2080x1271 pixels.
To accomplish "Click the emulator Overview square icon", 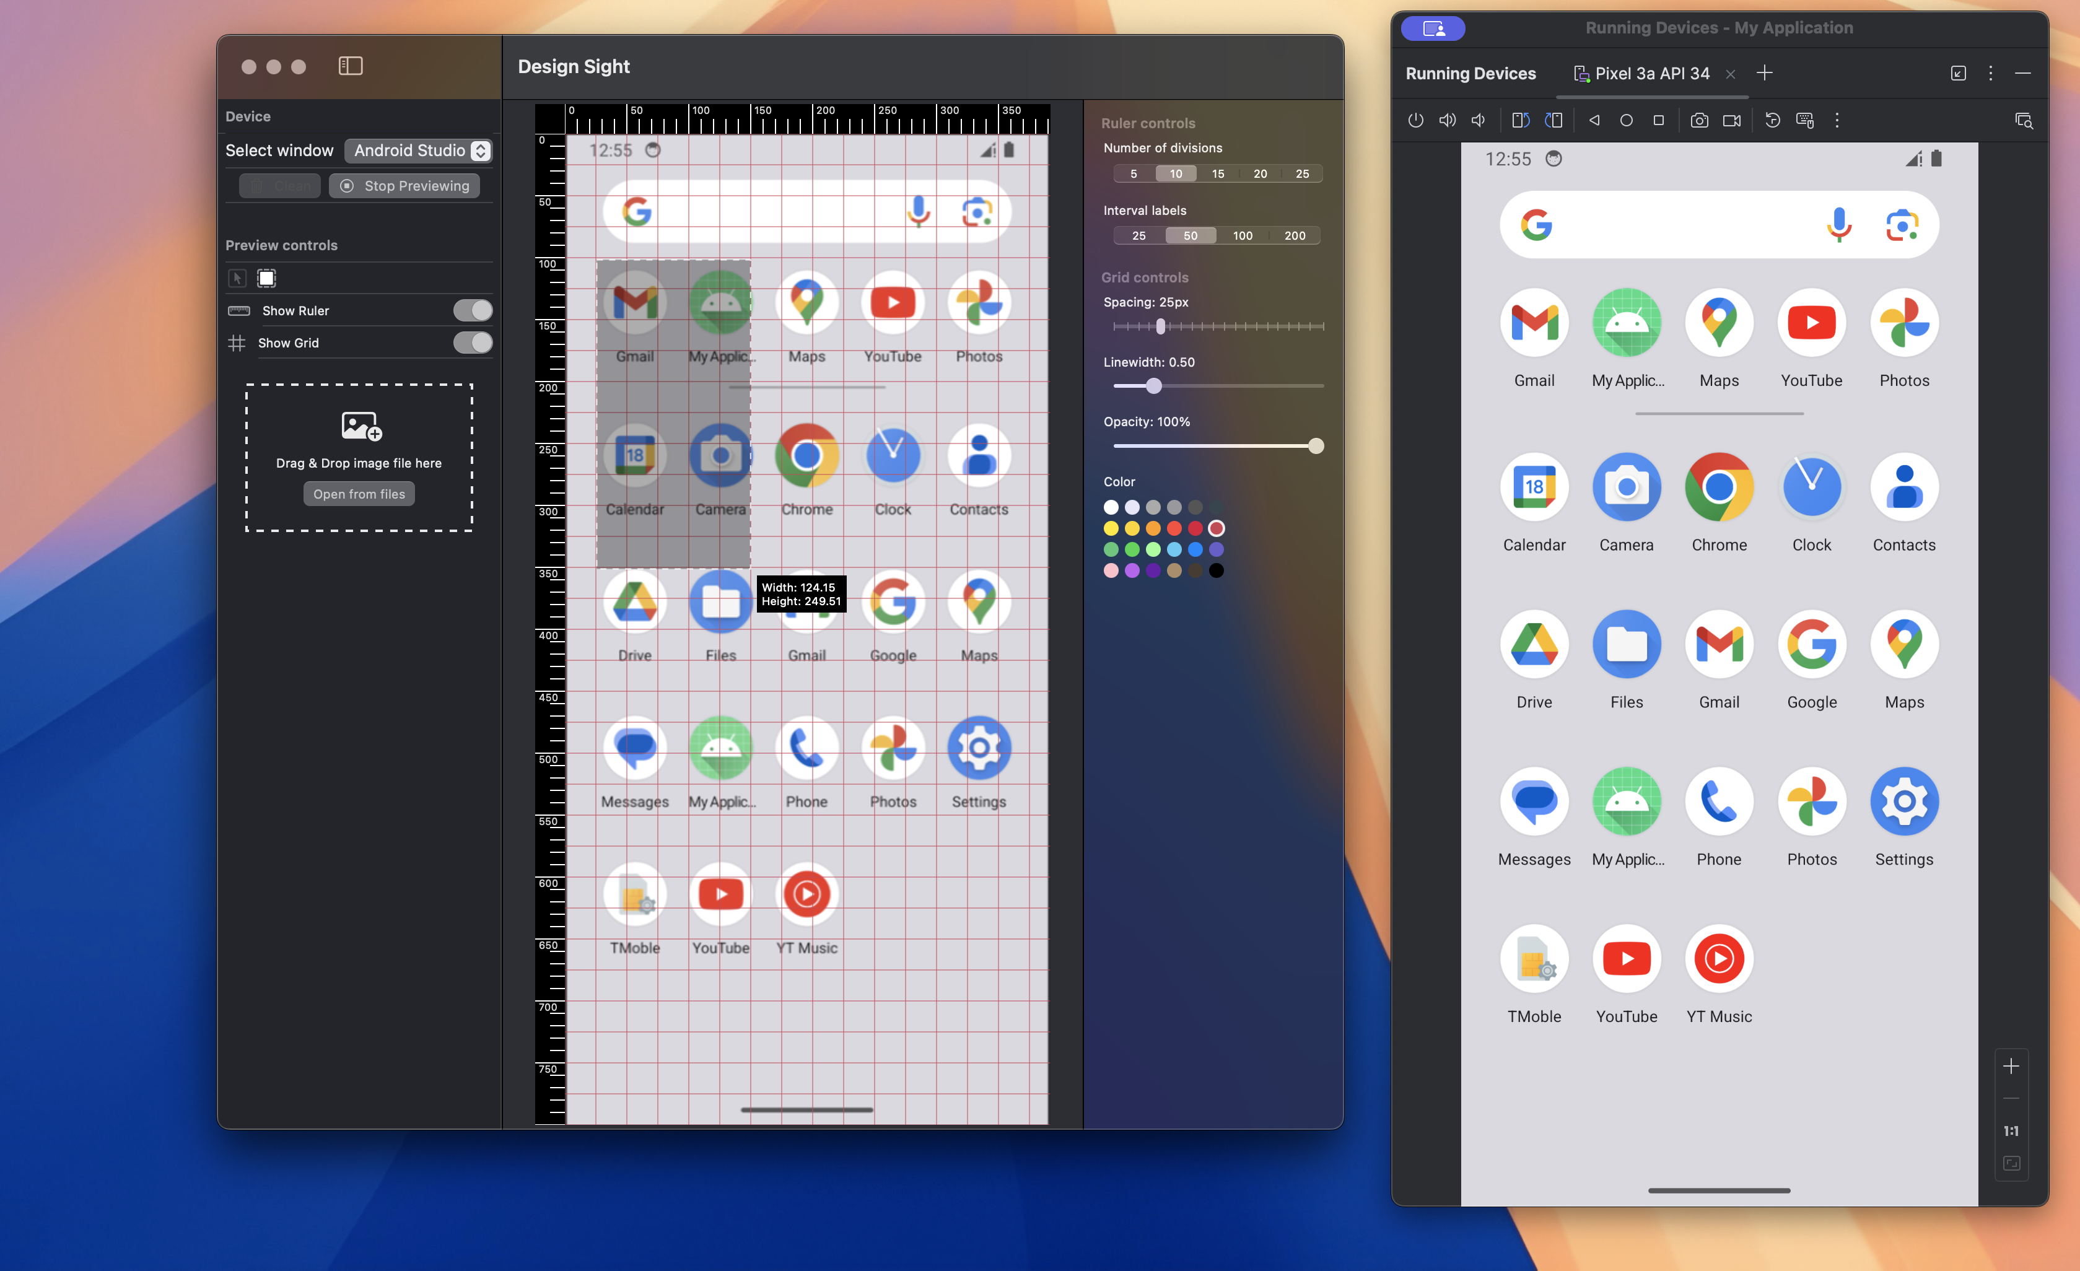I will (1658, 120).
